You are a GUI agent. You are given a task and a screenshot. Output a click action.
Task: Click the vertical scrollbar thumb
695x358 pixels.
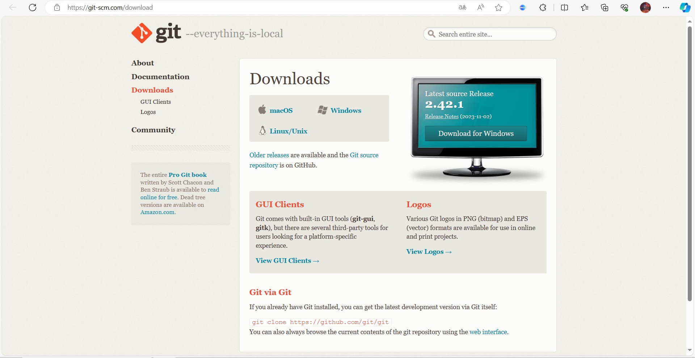pos(690,163)
